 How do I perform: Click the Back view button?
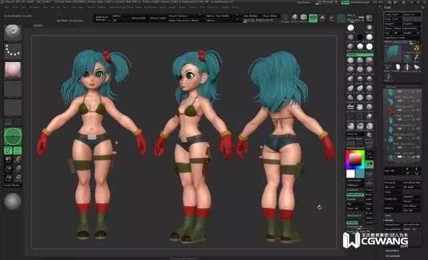coord(369,195)
